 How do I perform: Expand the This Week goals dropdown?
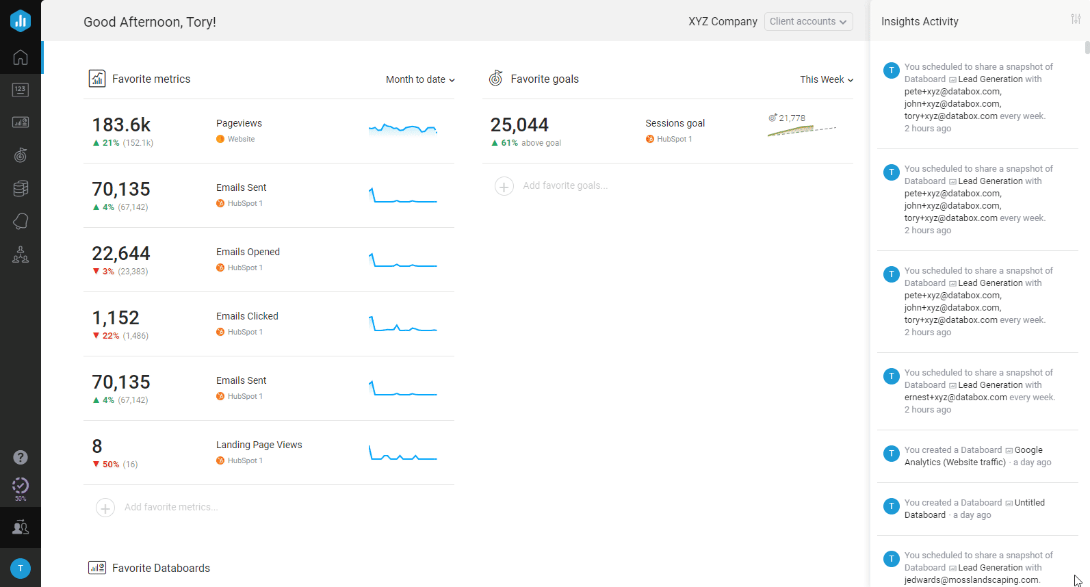827,79
